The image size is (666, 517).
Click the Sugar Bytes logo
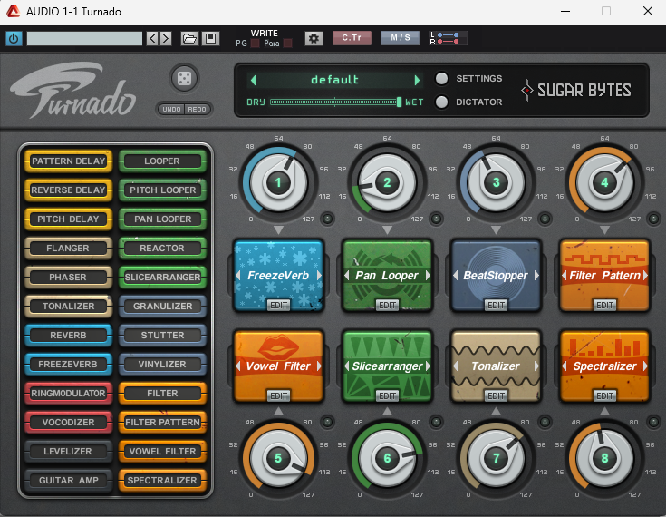click(x=576, y=90)
